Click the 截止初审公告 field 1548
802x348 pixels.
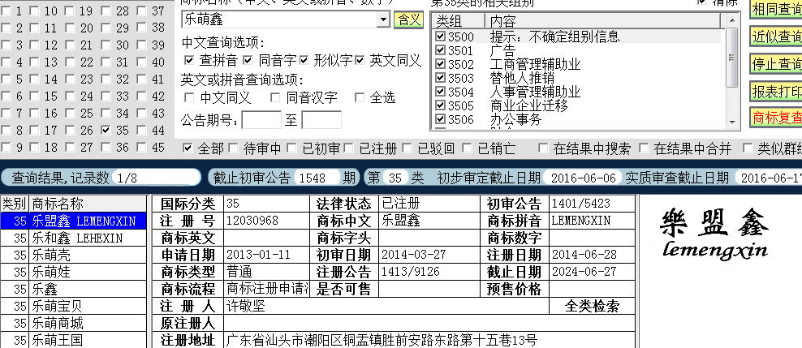pos(317,178)
